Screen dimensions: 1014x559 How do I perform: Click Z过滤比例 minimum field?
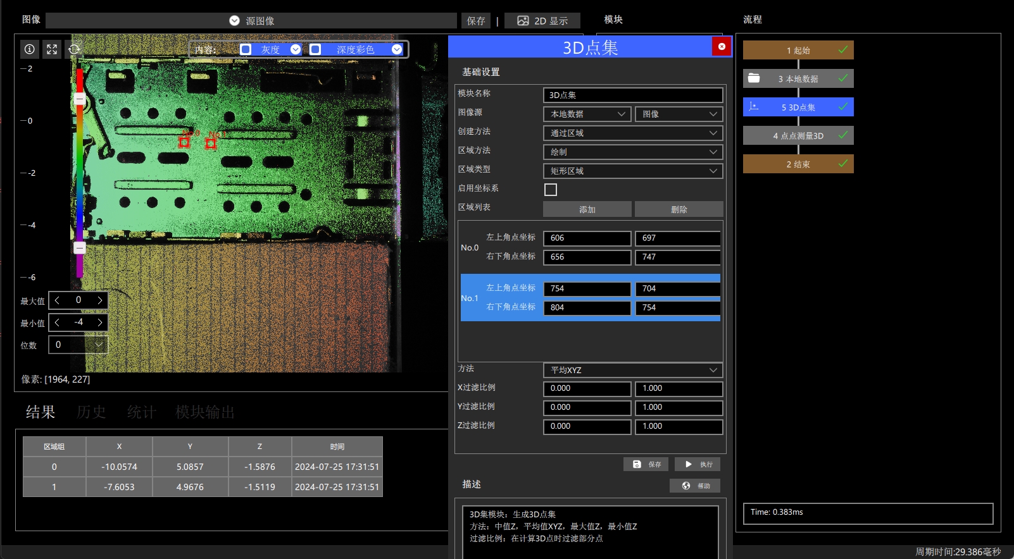pos(587,427)
